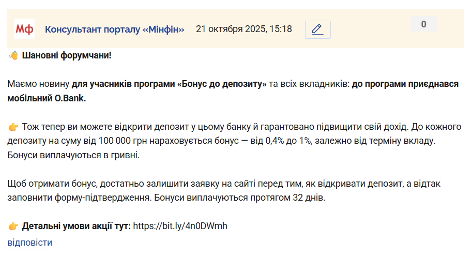This screenshot has width=472, height=256.
Task: Click the bold label 'Детальні умови акції тут:'
Action: point(77,226)
